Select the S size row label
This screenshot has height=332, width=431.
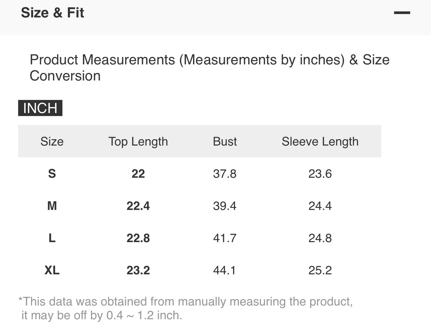[x=52, y=174]
